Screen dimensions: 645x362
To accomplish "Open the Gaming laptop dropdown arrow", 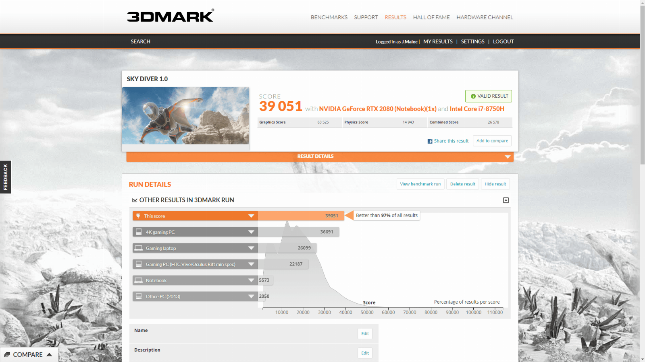I will coord(251,248).
